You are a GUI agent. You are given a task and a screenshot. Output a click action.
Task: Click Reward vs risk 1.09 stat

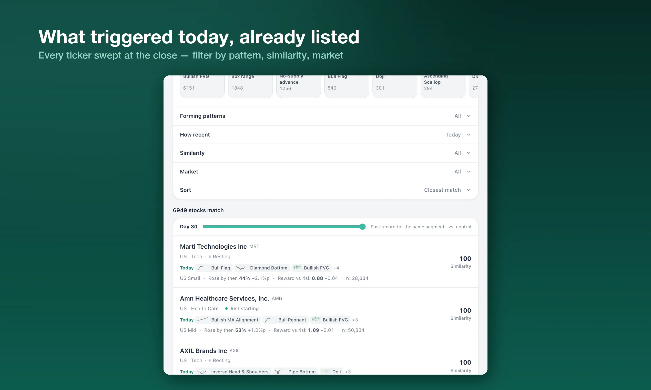pos(304,330)
